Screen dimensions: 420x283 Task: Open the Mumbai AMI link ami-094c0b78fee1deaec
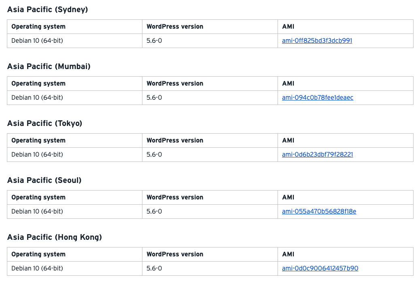(x=317, y=98)
